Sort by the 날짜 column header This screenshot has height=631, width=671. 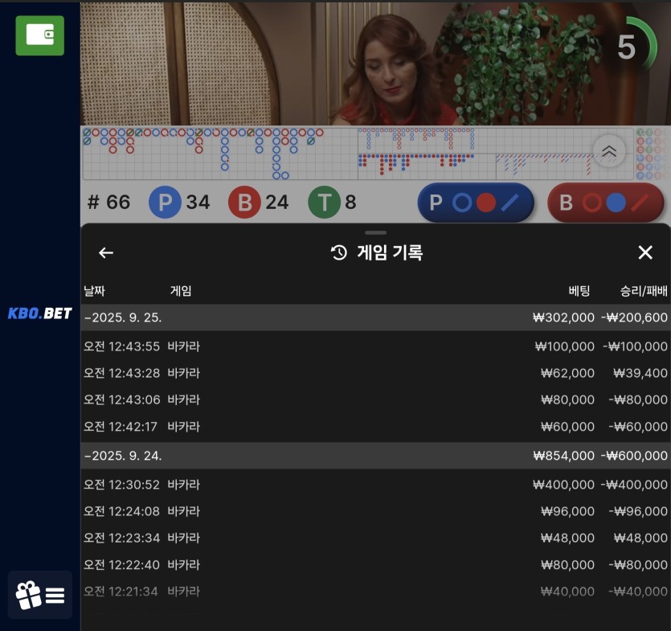(x=95, y=290)
